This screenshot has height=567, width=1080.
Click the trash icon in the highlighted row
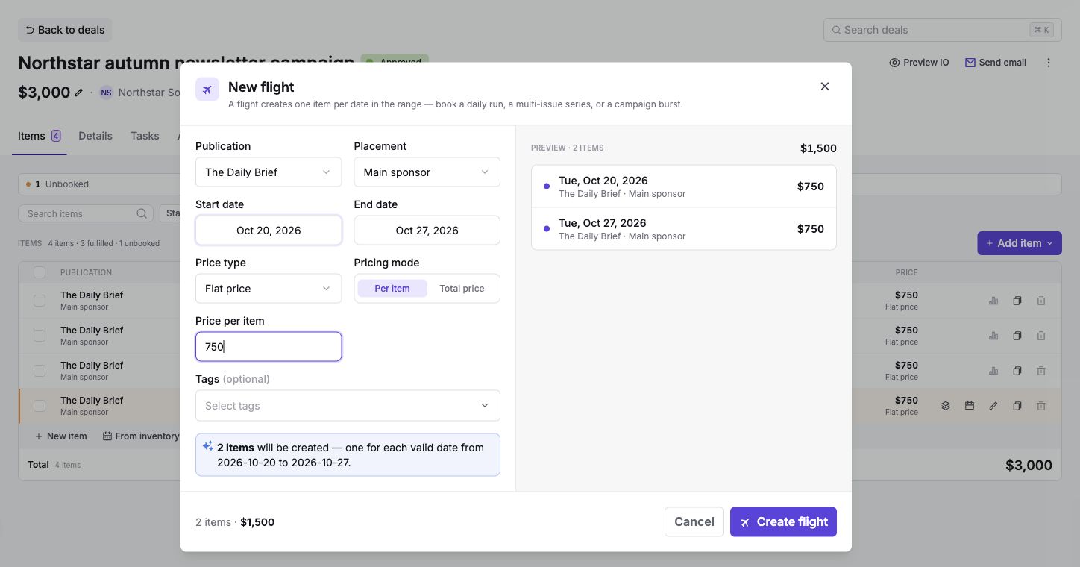tap(1041, 406)
